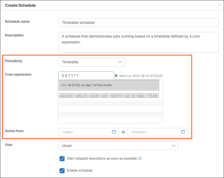Screen dimensions: 224x178
Task: Click the Cron expression input field
Action: pyautogui.click(x=86, y=76)
